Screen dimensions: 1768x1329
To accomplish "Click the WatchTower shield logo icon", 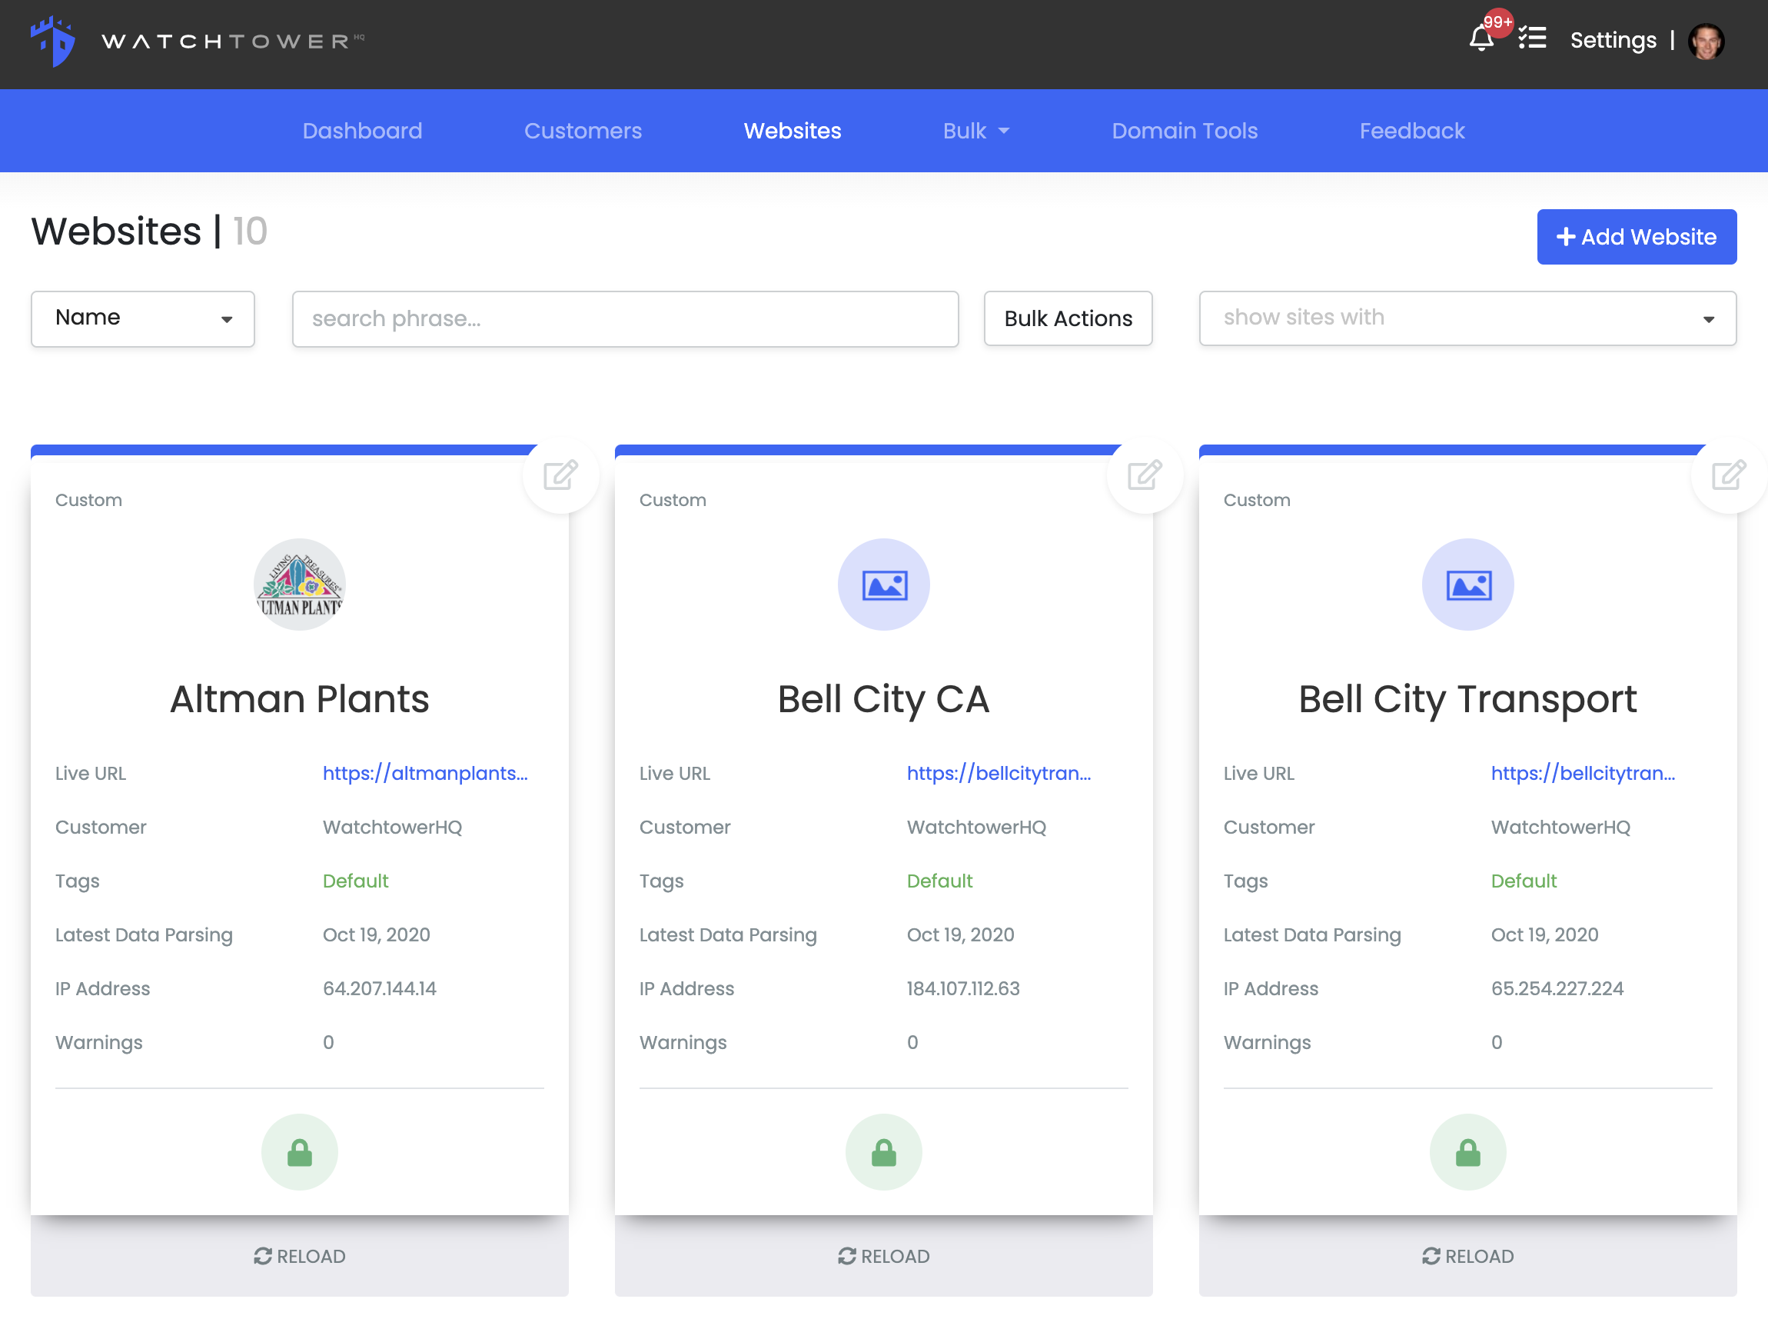I will (53, 42).
